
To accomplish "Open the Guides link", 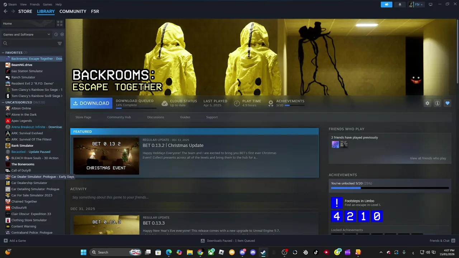I will tap(185, 117).
